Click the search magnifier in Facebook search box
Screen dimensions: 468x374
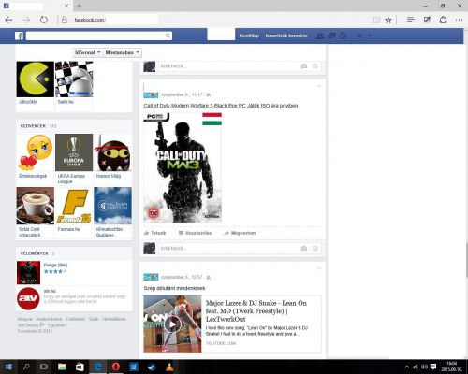[168, 36]
